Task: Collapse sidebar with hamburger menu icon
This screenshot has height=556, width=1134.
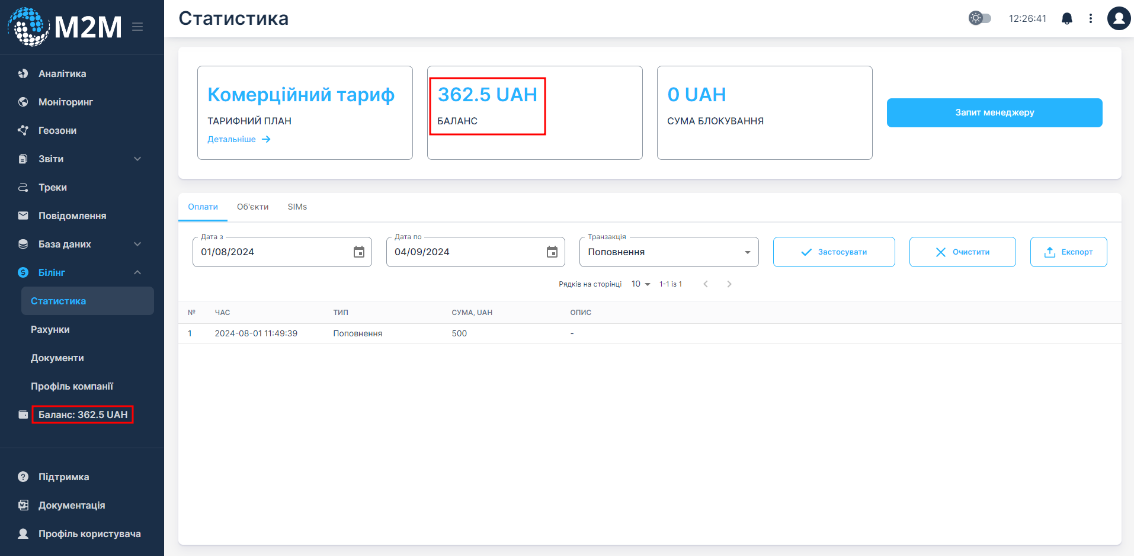Action: click(137, 27)
